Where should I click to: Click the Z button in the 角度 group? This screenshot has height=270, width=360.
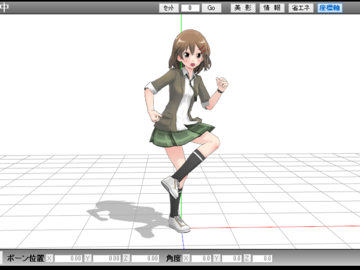pos(247,258)
